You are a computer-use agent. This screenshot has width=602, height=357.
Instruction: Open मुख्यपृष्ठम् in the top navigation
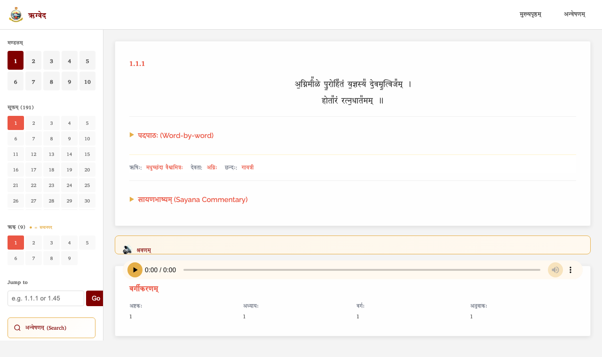[x=531, y=15]
